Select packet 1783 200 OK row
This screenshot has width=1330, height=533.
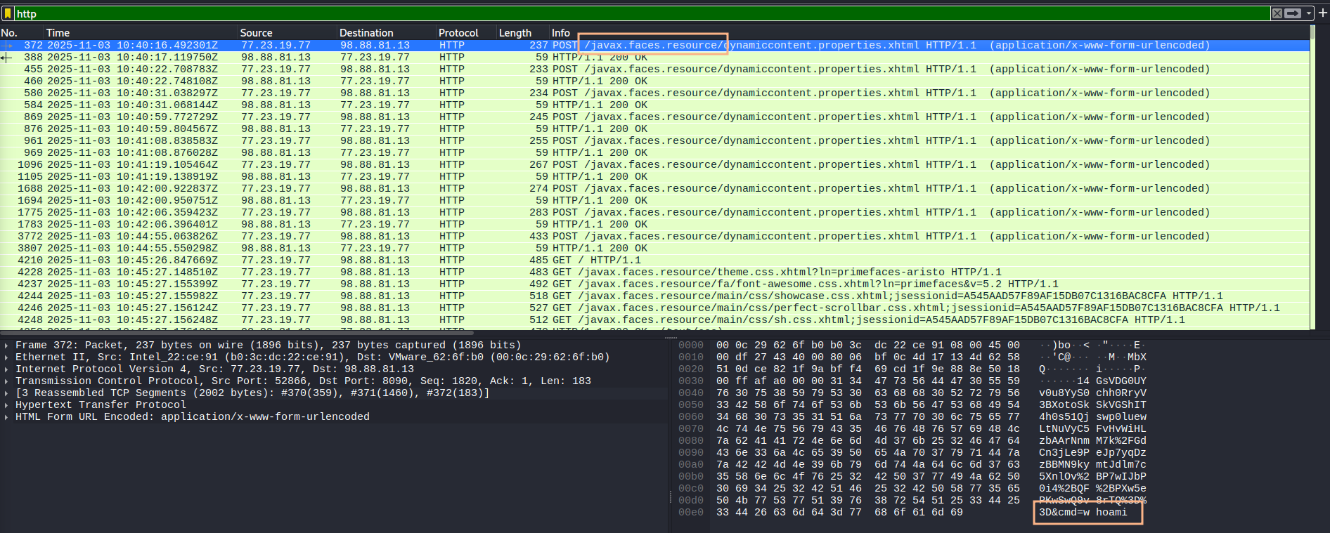coord(654,224)
